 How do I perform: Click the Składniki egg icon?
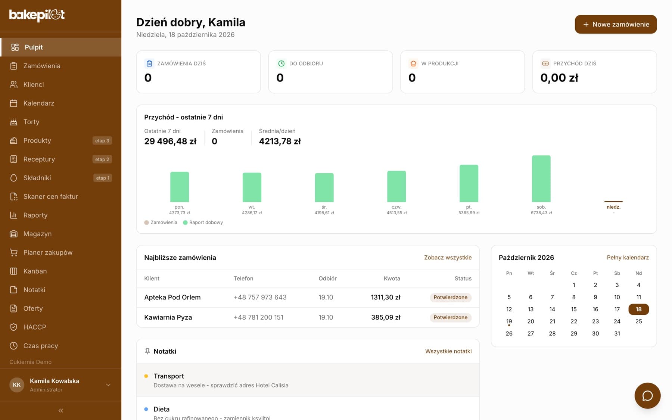tap(14, 178)
